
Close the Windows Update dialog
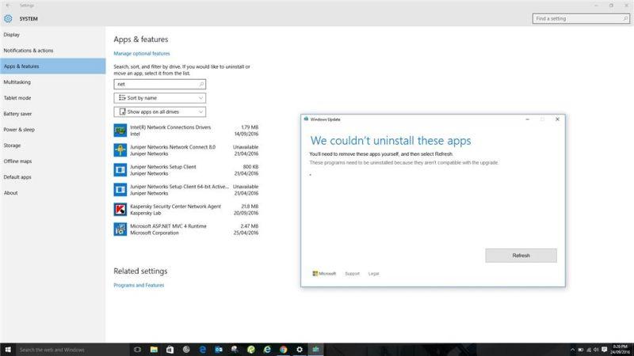coord(557,119)
